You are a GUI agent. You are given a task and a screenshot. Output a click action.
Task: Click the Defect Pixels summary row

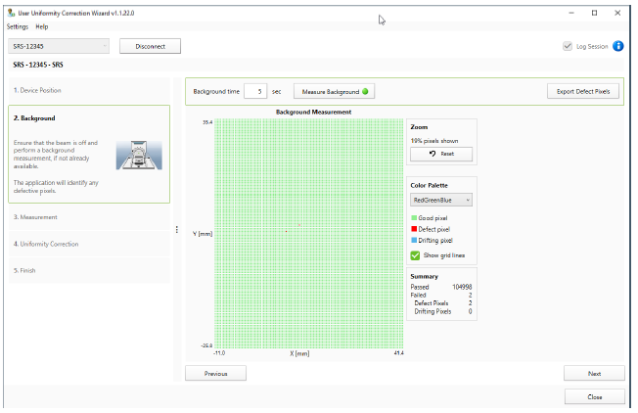[x=443, y=303]
